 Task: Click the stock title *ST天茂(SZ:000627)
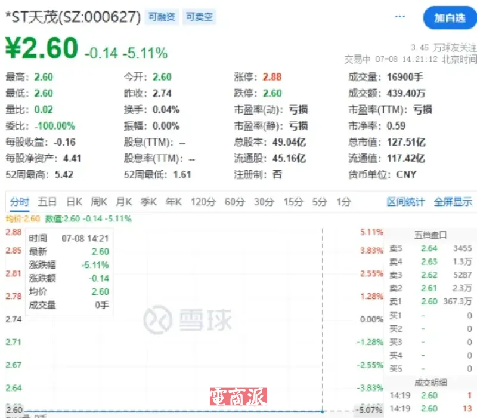click(x=73, y=17)
